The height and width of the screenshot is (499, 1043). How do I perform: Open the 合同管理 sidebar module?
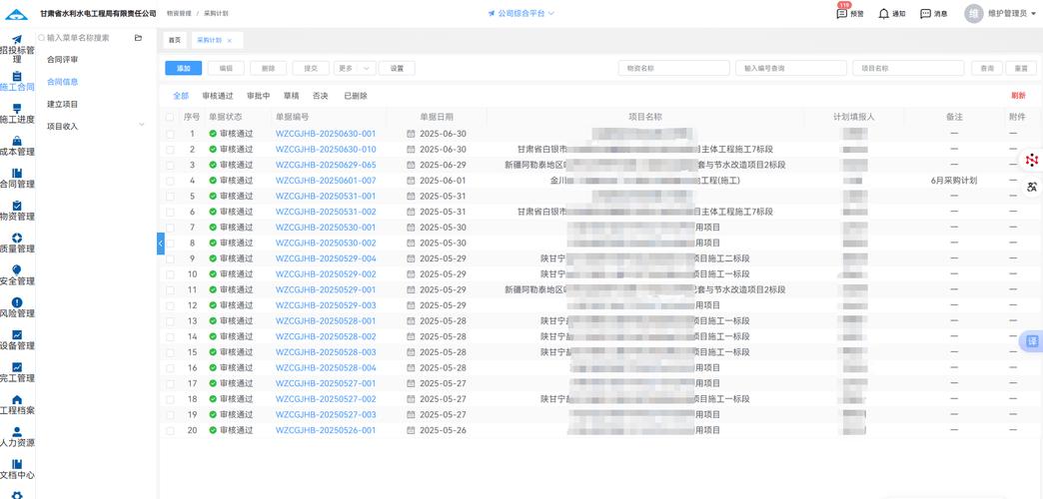[17, 179]
